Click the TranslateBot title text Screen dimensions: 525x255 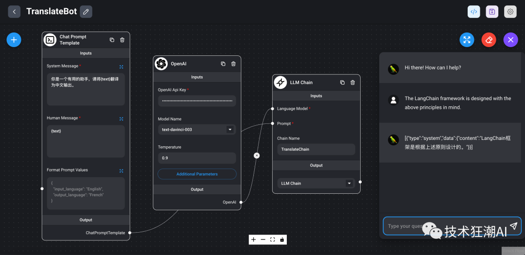click(52, 11)
